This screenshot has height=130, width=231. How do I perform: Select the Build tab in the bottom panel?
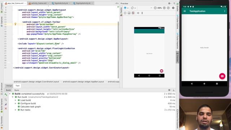pyautogui.click(x=8, y=90)
